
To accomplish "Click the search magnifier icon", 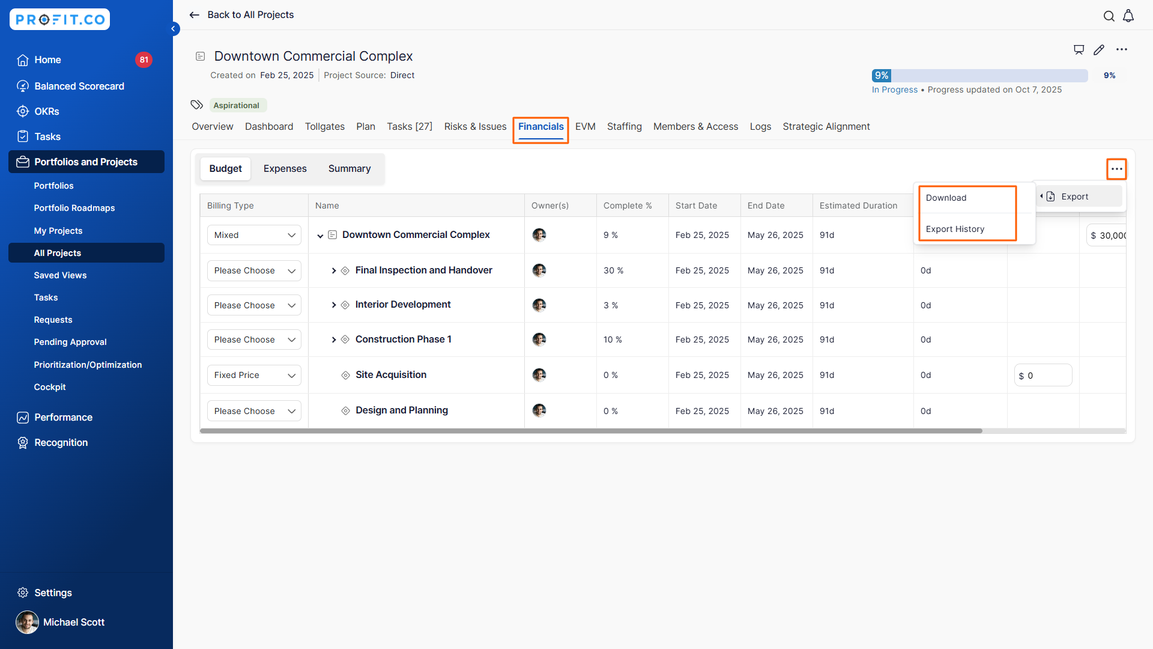I will pyautogui.click(x=1109, y=16).
